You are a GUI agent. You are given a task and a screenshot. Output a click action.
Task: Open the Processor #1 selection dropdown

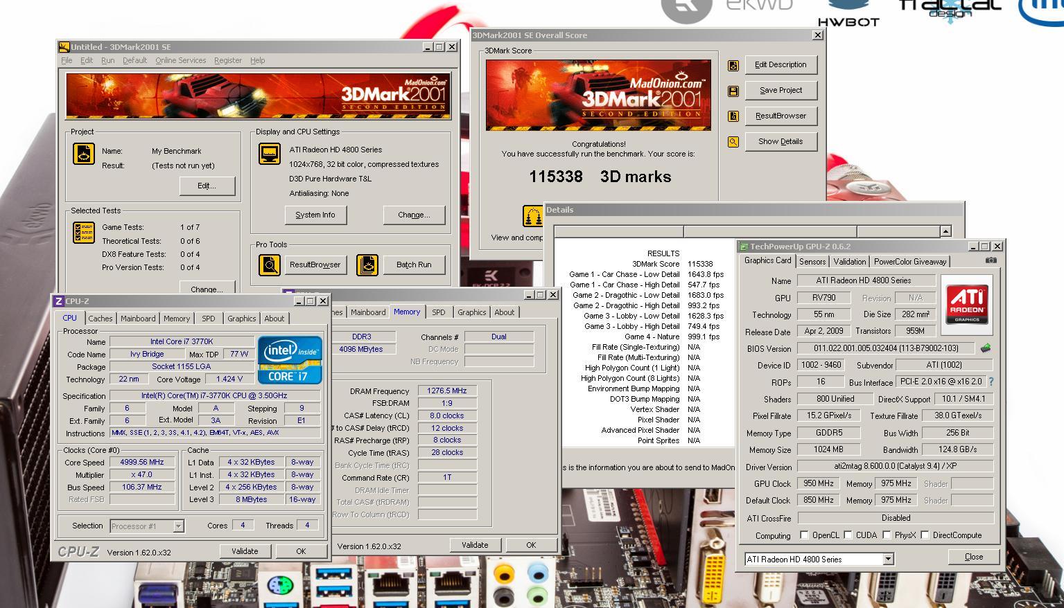coord(178,526)
